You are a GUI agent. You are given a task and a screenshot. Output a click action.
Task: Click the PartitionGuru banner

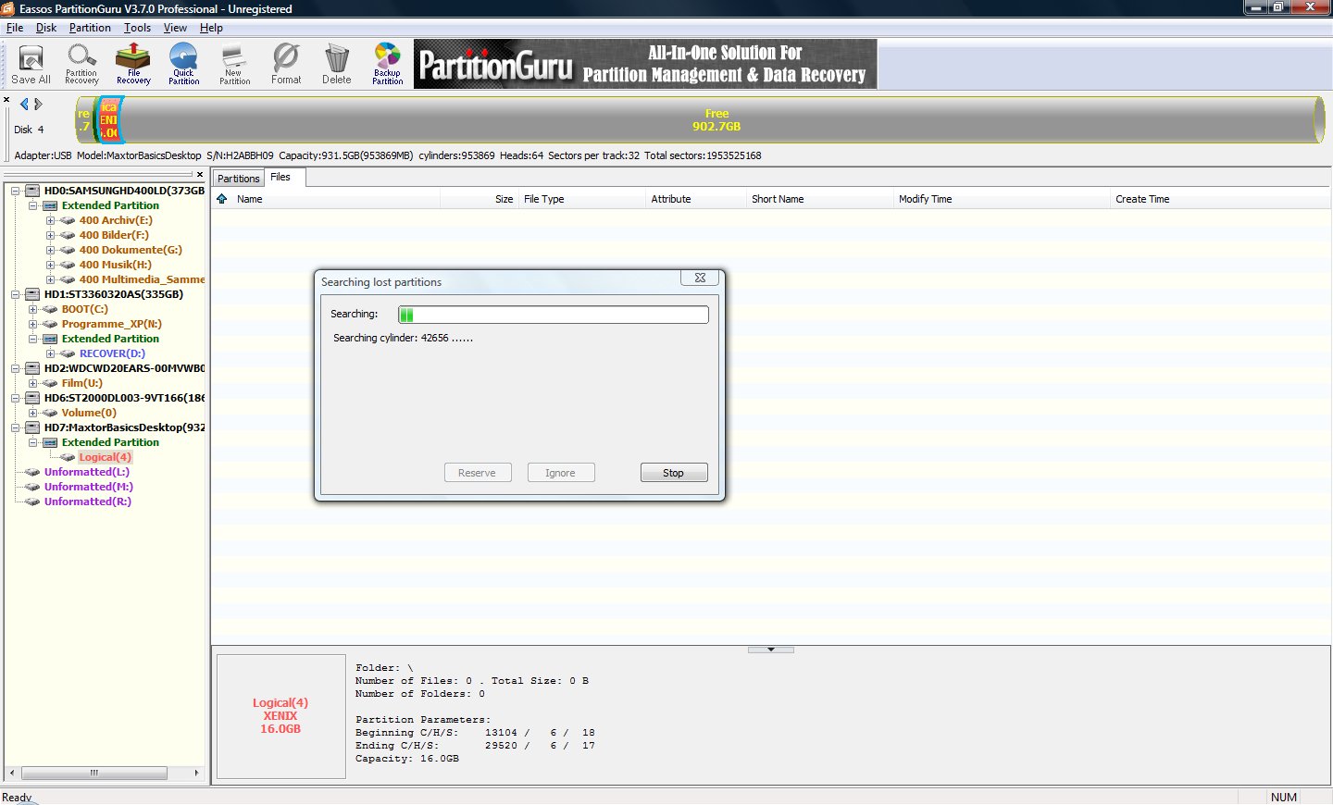tap(645, 64)
